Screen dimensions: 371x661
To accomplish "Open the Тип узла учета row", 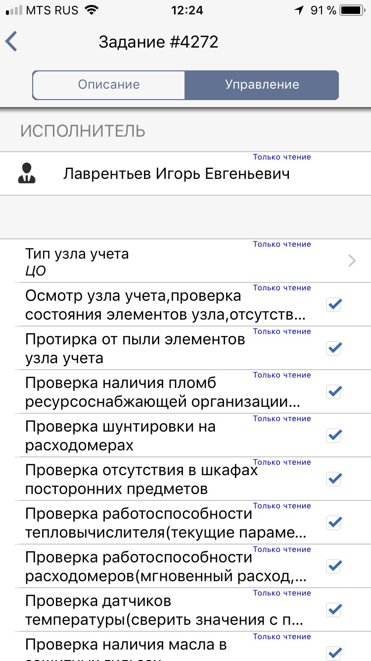I will tap(185, 261).
